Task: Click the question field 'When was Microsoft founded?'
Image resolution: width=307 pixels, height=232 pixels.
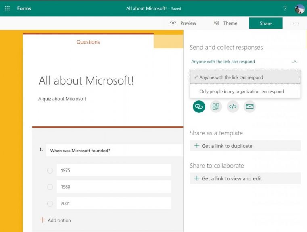Action: coord(115,150)
